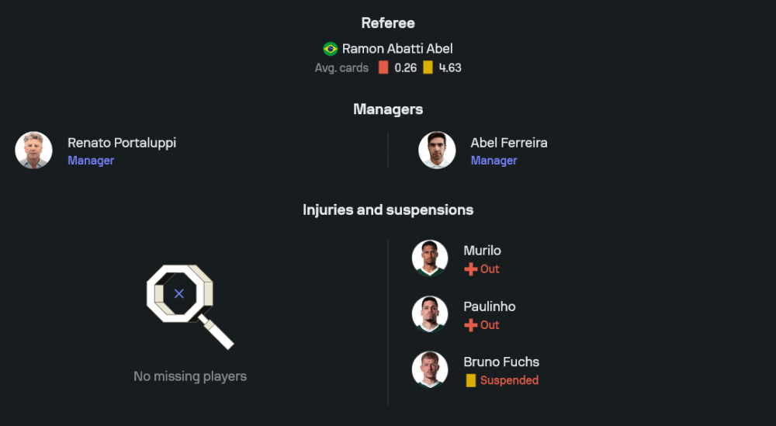Open Murilo's player photo

pyautogui.click(x=430, y=258)
